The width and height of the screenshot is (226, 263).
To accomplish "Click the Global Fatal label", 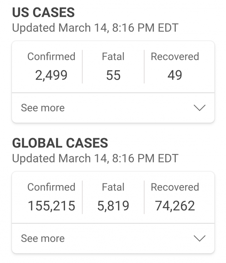I will 113,187.
